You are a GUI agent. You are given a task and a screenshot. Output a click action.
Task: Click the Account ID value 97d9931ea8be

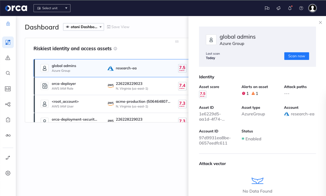coord(215,140)
